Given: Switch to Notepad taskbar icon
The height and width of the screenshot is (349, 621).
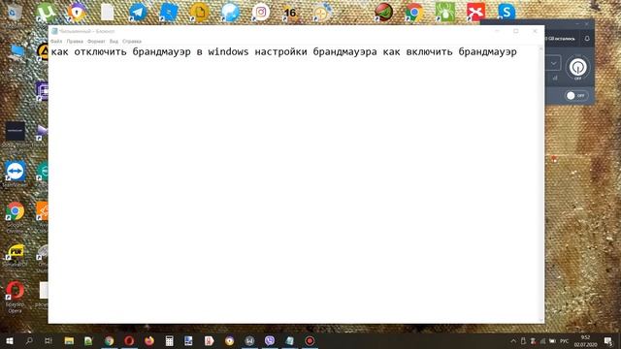Looking at the screenshot, I should tap(289, 340).
